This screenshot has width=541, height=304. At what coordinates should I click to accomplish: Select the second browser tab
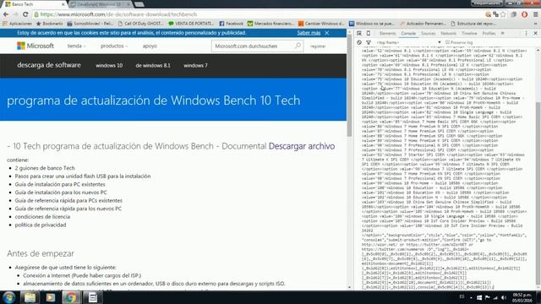tap(100, 4)
